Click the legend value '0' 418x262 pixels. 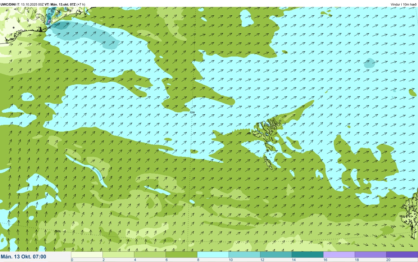[72, 260]
